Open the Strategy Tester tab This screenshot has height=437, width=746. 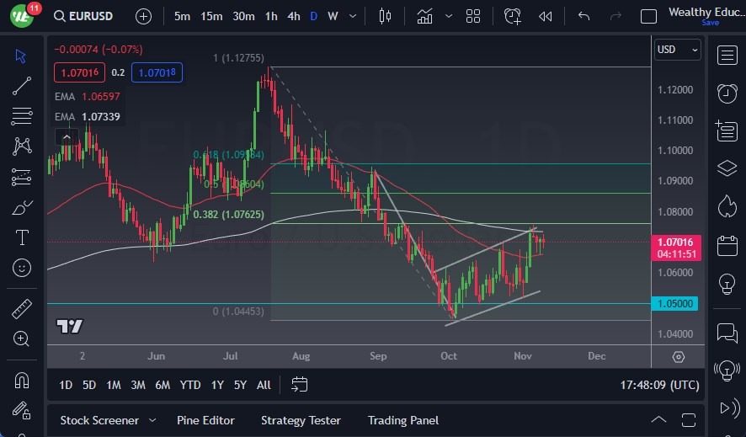coord(301,420)
